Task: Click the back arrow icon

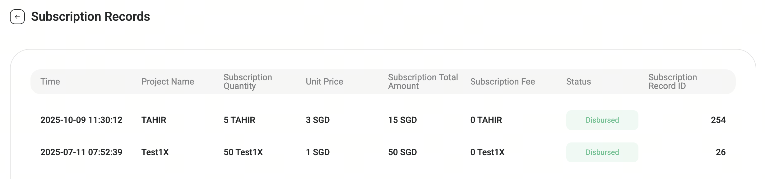Action: click(x=17, y=17)
